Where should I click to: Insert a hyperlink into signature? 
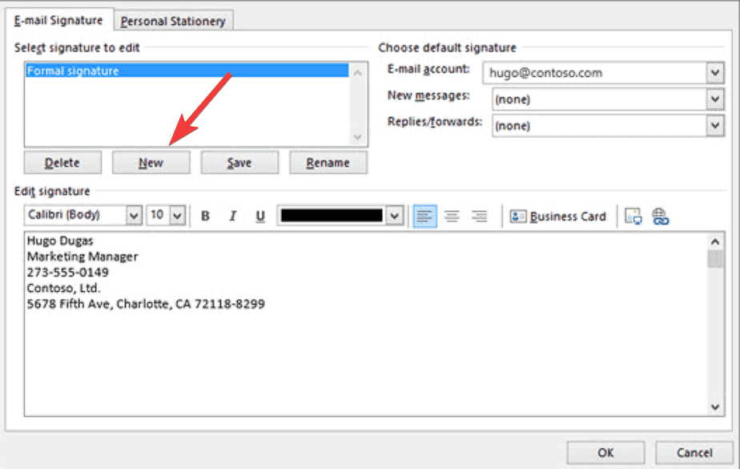click(x=660, y=216)
